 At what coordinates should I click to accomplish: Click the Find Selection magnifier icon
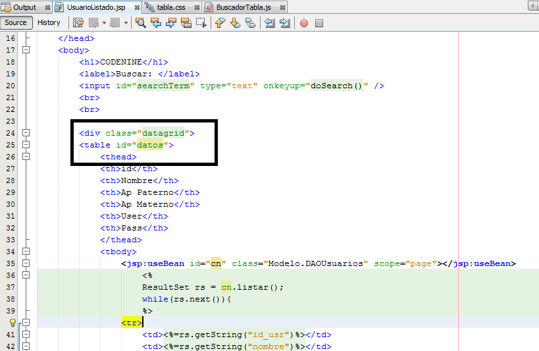[141, 23]
